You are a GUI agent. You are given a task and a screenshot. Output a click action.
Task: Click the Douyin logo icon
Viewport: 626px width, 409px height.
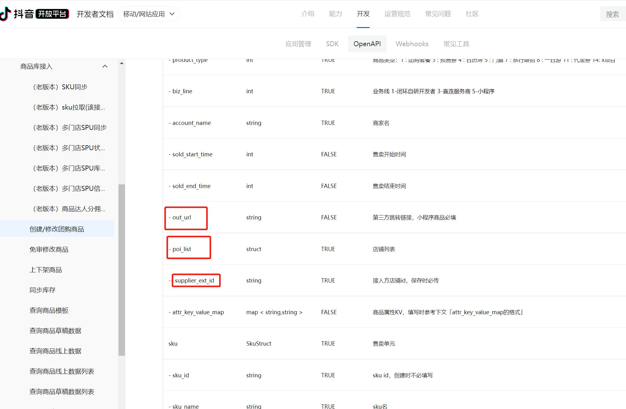tap(5, 14)
